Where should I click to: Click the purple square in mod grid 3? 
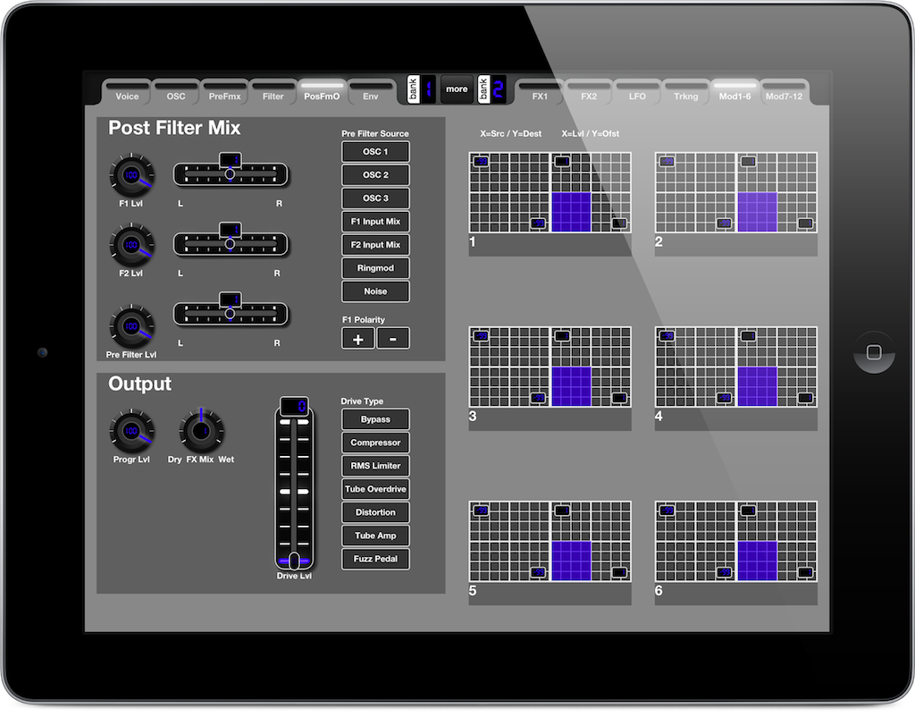pyautogui.click(x=571, y=386)
